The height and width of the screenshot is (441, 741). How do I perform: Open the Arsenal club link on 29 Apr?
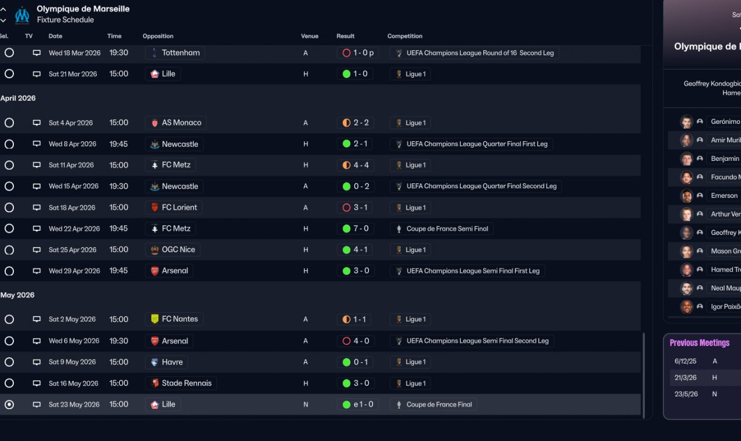(x=169, y=271)
